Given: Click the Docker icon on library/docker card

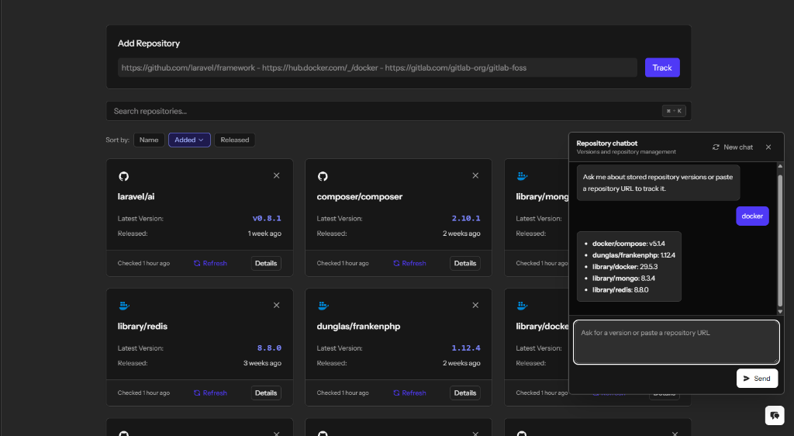Looking at the screenshot, I should point(522,306).
